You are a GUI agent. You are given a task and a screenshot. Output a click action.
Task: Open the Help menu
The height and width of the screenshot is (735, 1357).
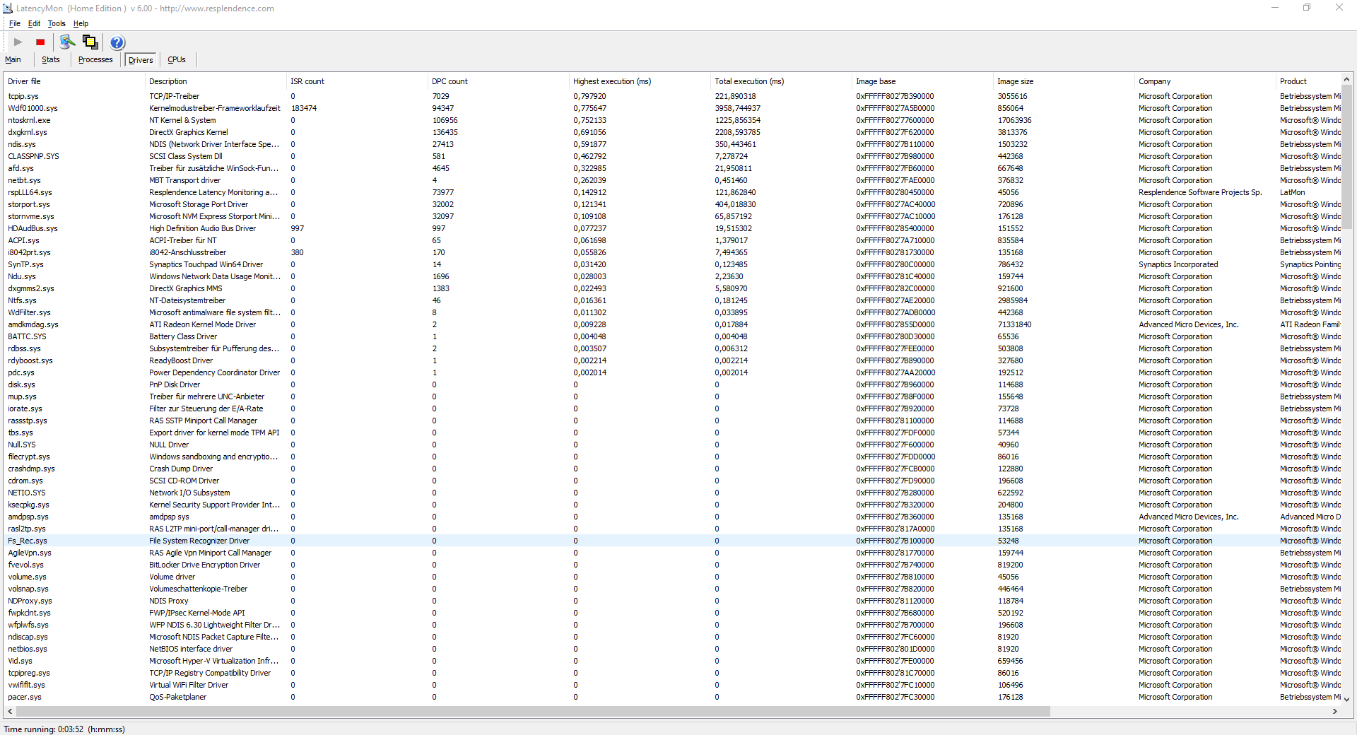tap(81, 23)
